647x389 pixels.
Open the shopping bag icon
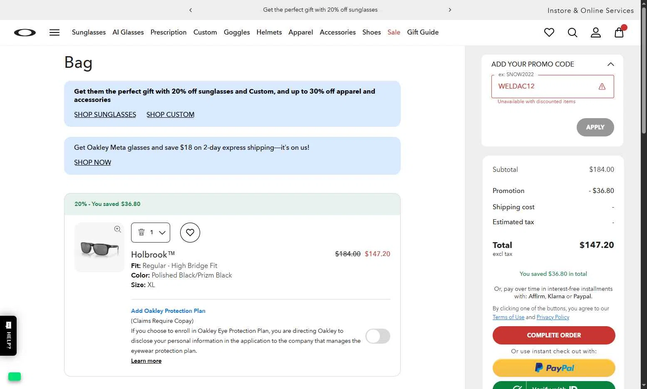pos(619,32)
